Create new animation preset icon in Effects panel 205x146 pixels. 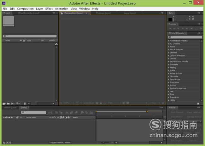tap(198, 104)
